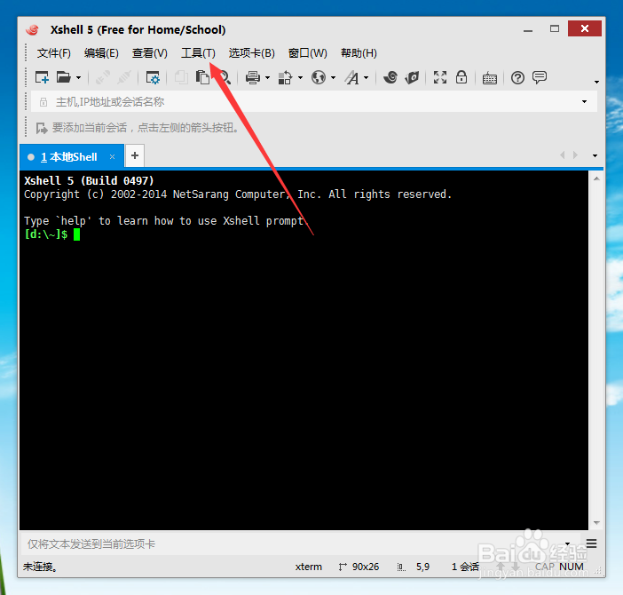Click the compose bar text input field
Image resolution: width=623 pixels, height=595 pixels.
292,543
